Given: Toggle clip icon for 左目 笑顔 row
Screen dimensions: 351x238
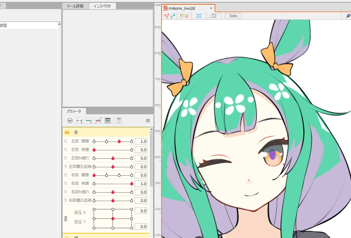Looking at the screenshot, I should [x=66, y=150].
